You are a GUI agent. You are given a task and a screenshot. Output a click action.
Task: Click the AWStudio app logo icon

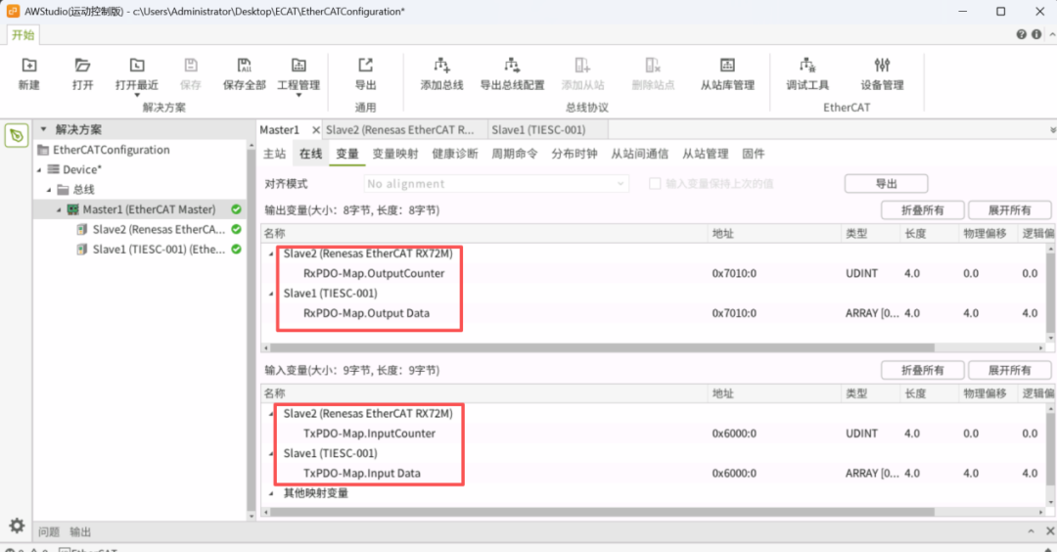click(x=13, y=11)
